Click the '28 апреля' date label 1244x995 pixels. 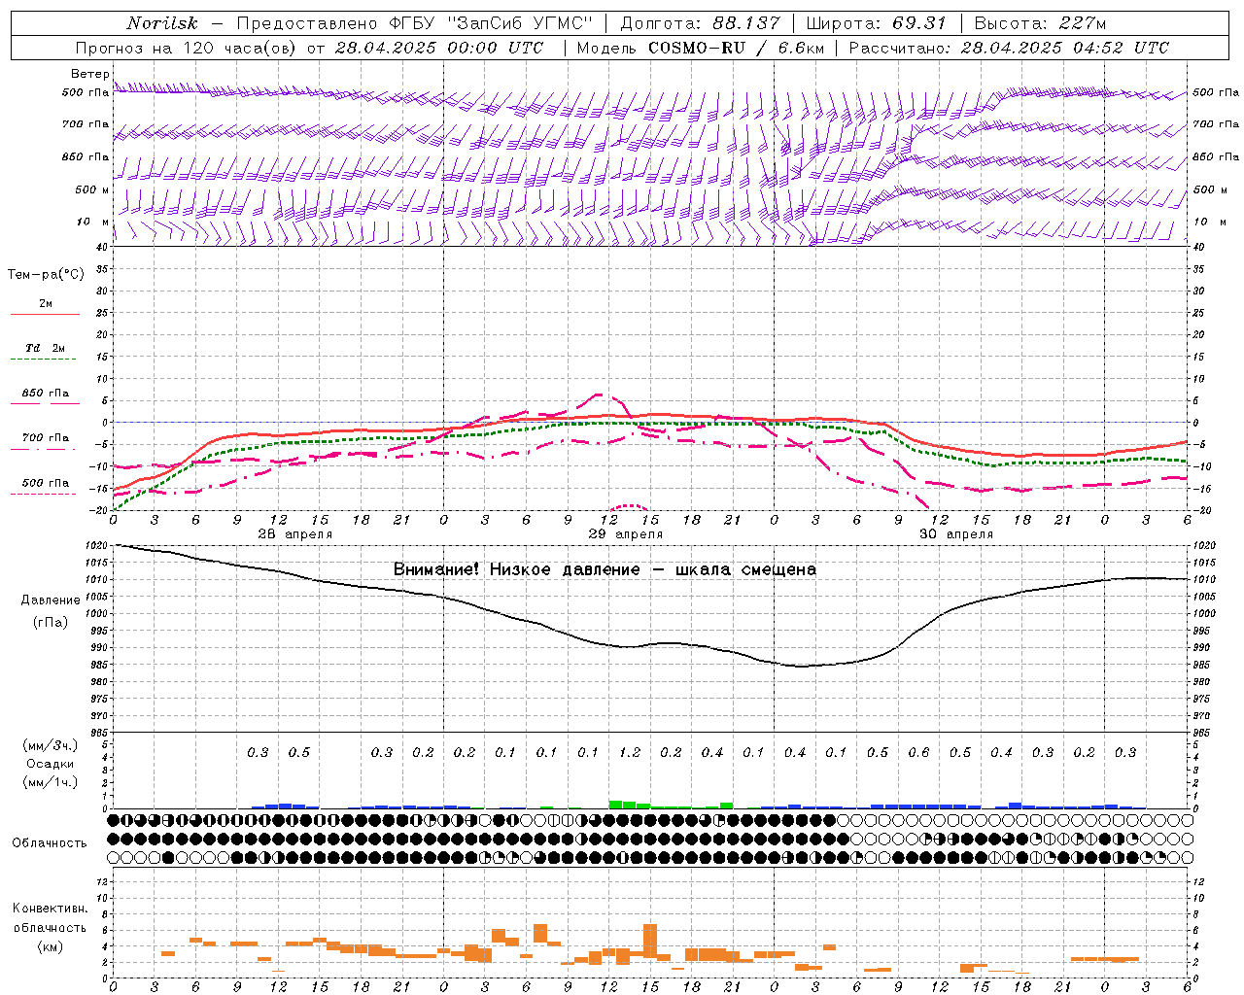pyautogui.click(x=294, y=534)
